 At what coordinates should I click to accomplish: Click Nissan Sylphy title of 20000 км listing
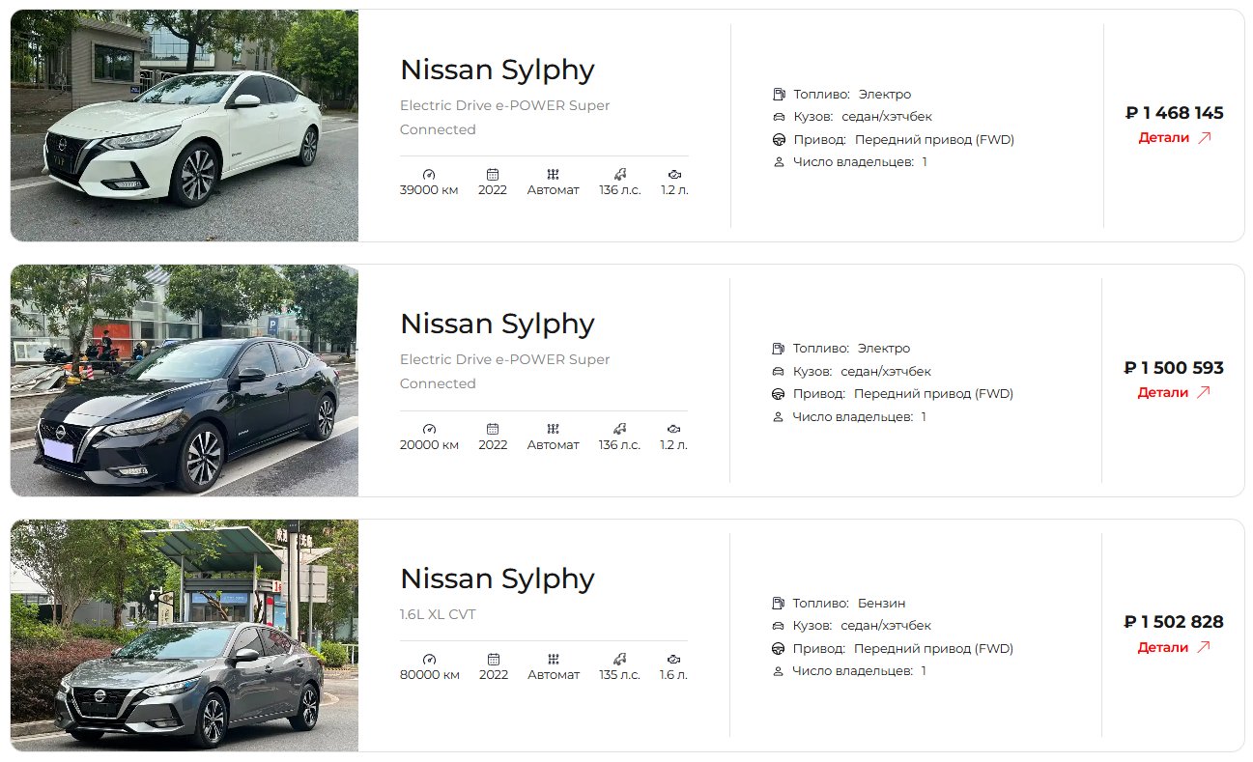pyautogui.click(x=497, y=324)
